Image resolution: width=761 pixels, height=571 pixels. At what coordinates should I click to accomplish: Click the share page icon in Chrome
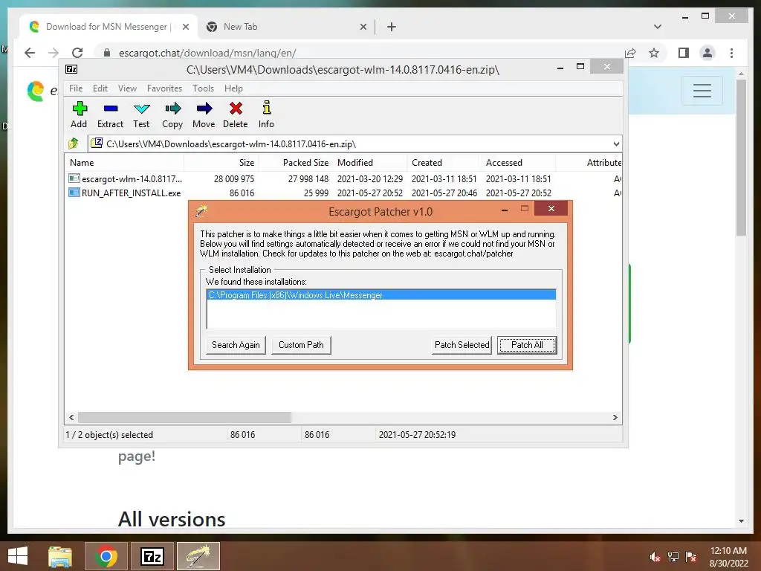tap(630, 53)
